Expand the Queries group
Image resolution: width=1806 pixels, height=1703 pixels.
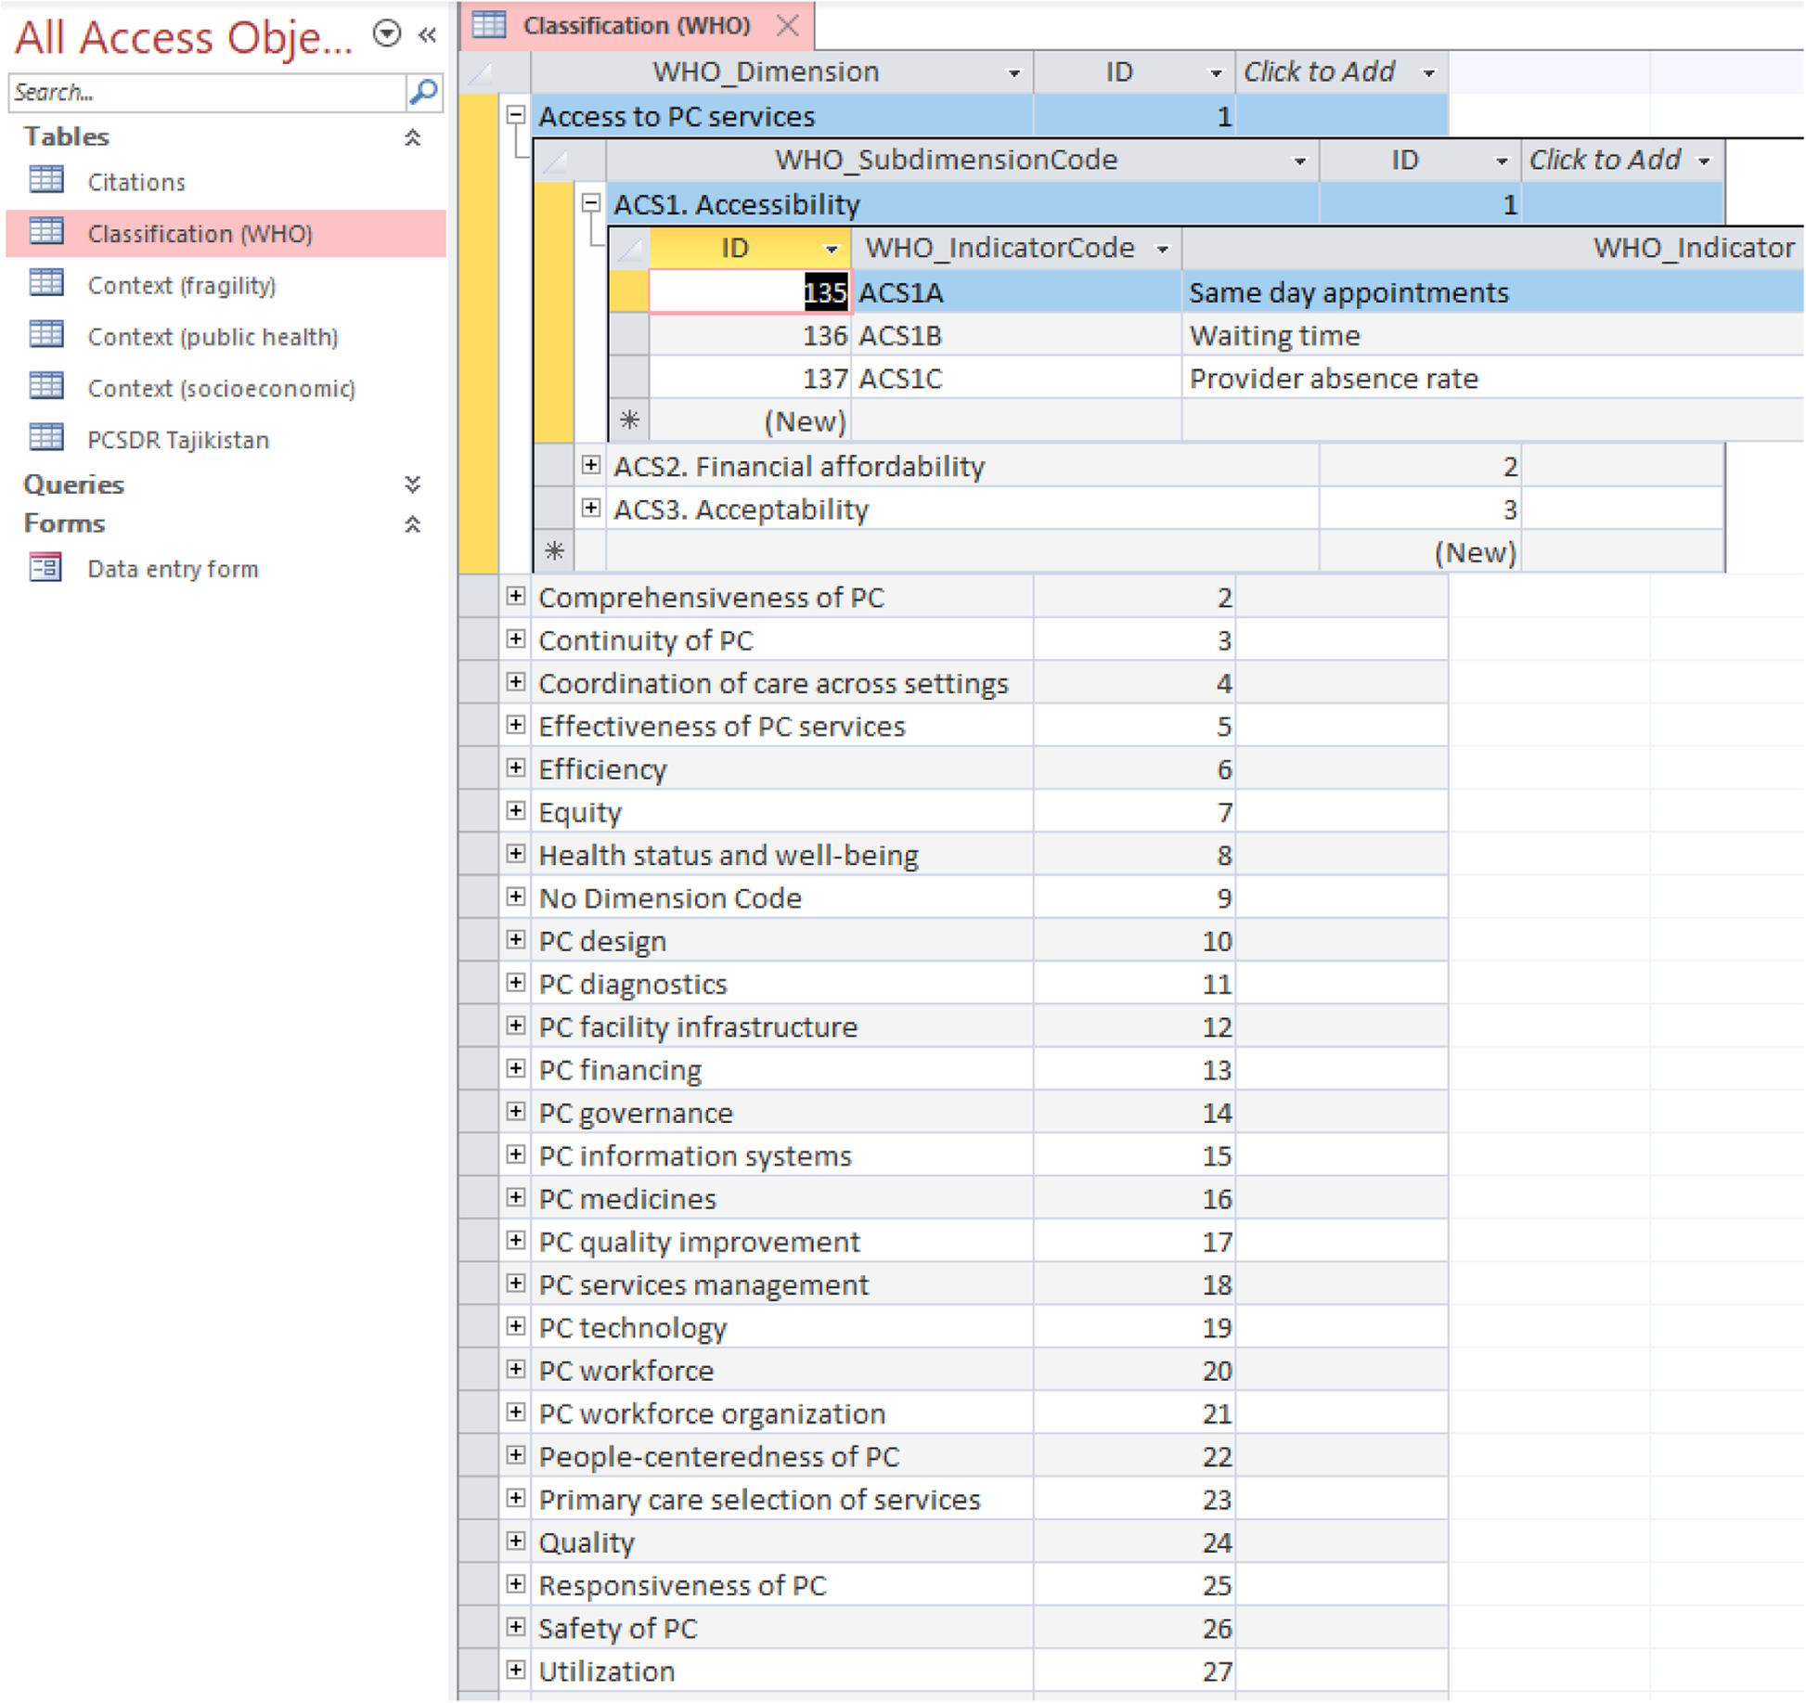[413, 484]
